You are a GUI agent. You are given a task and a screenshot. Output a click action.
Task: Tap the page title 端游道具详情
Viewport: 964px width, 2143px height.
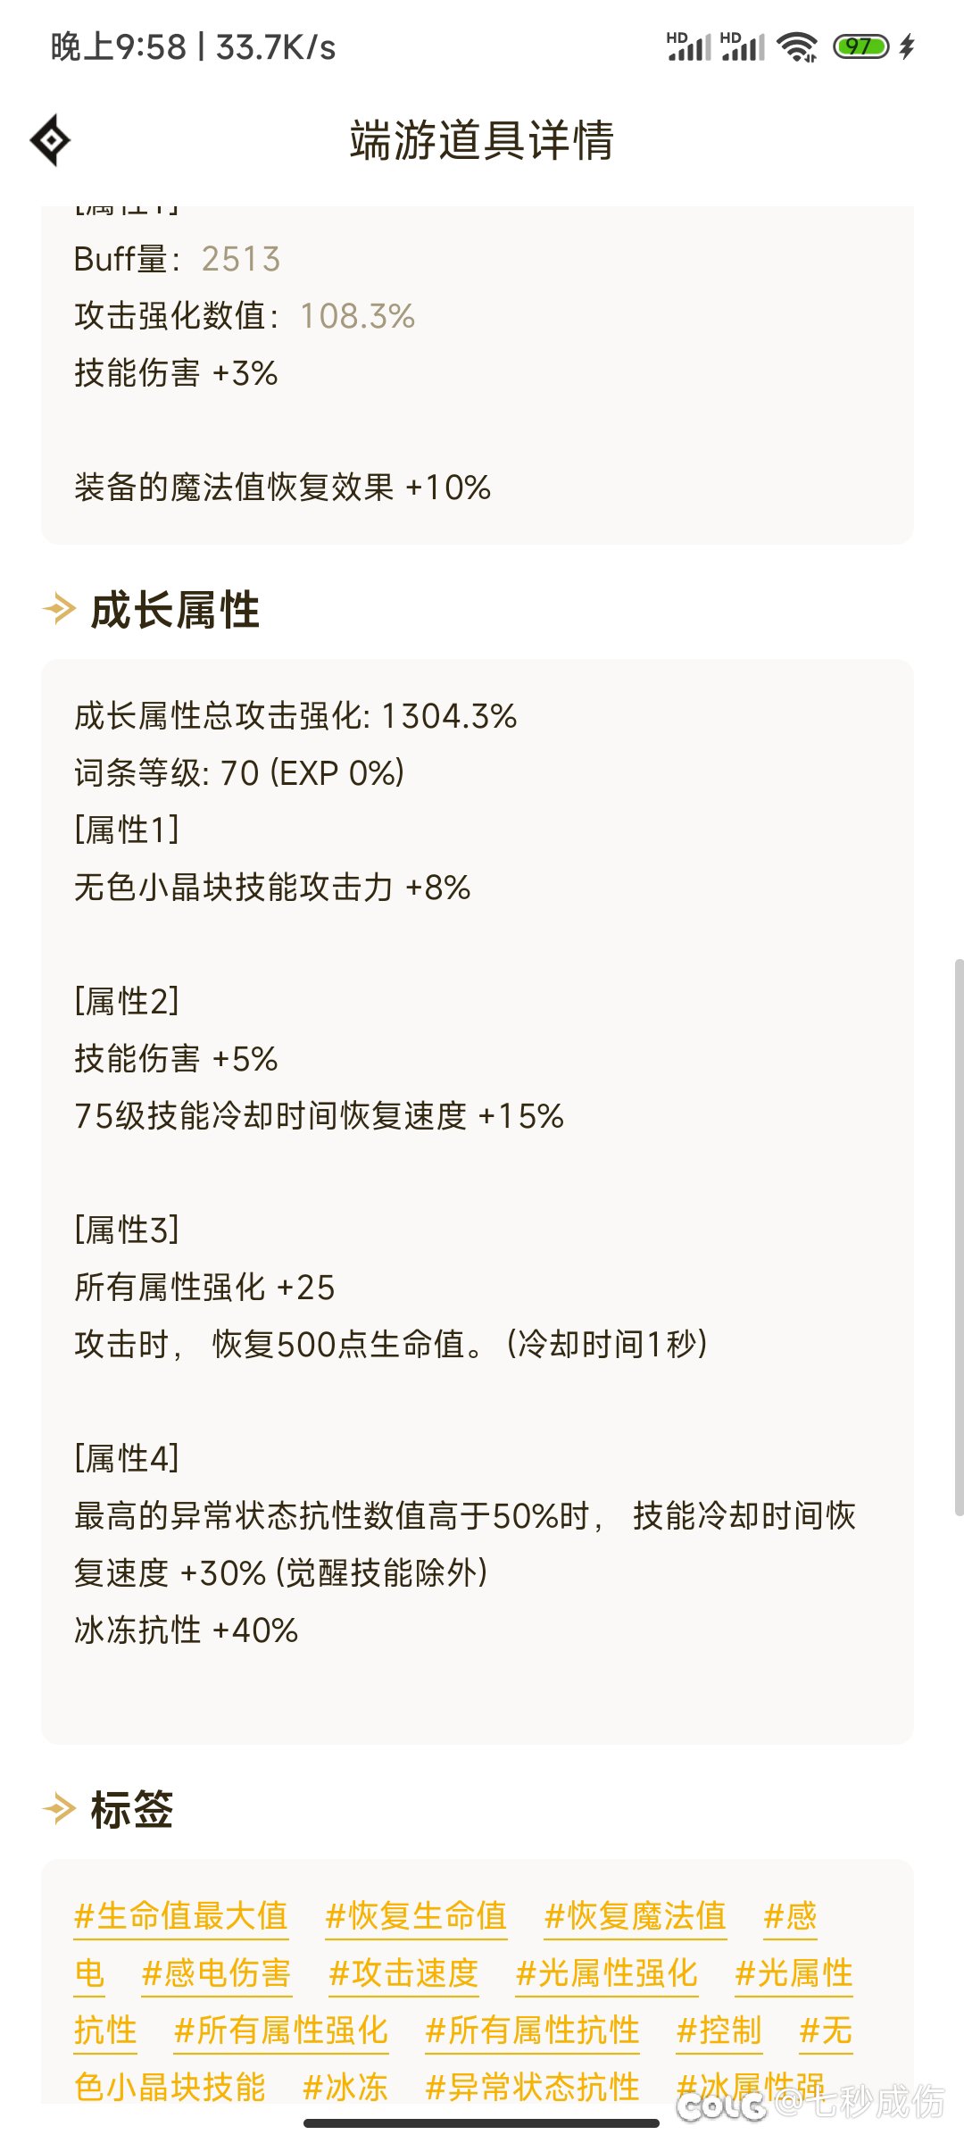coord(482,140)
